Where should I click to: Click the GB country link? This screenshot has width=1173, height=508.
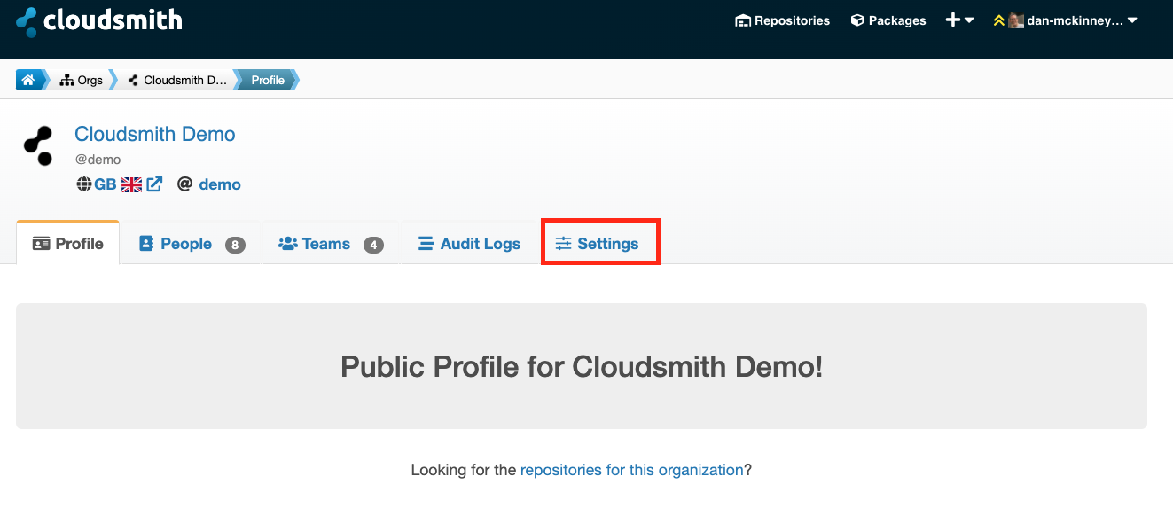106,184
